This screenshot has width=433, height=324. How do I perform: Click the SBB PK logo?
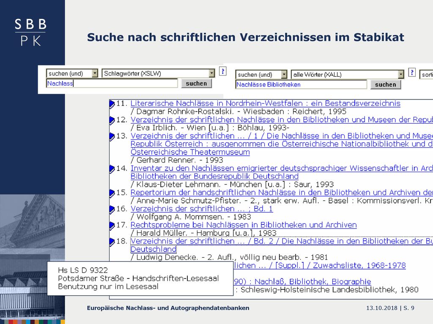pos(30,32)
